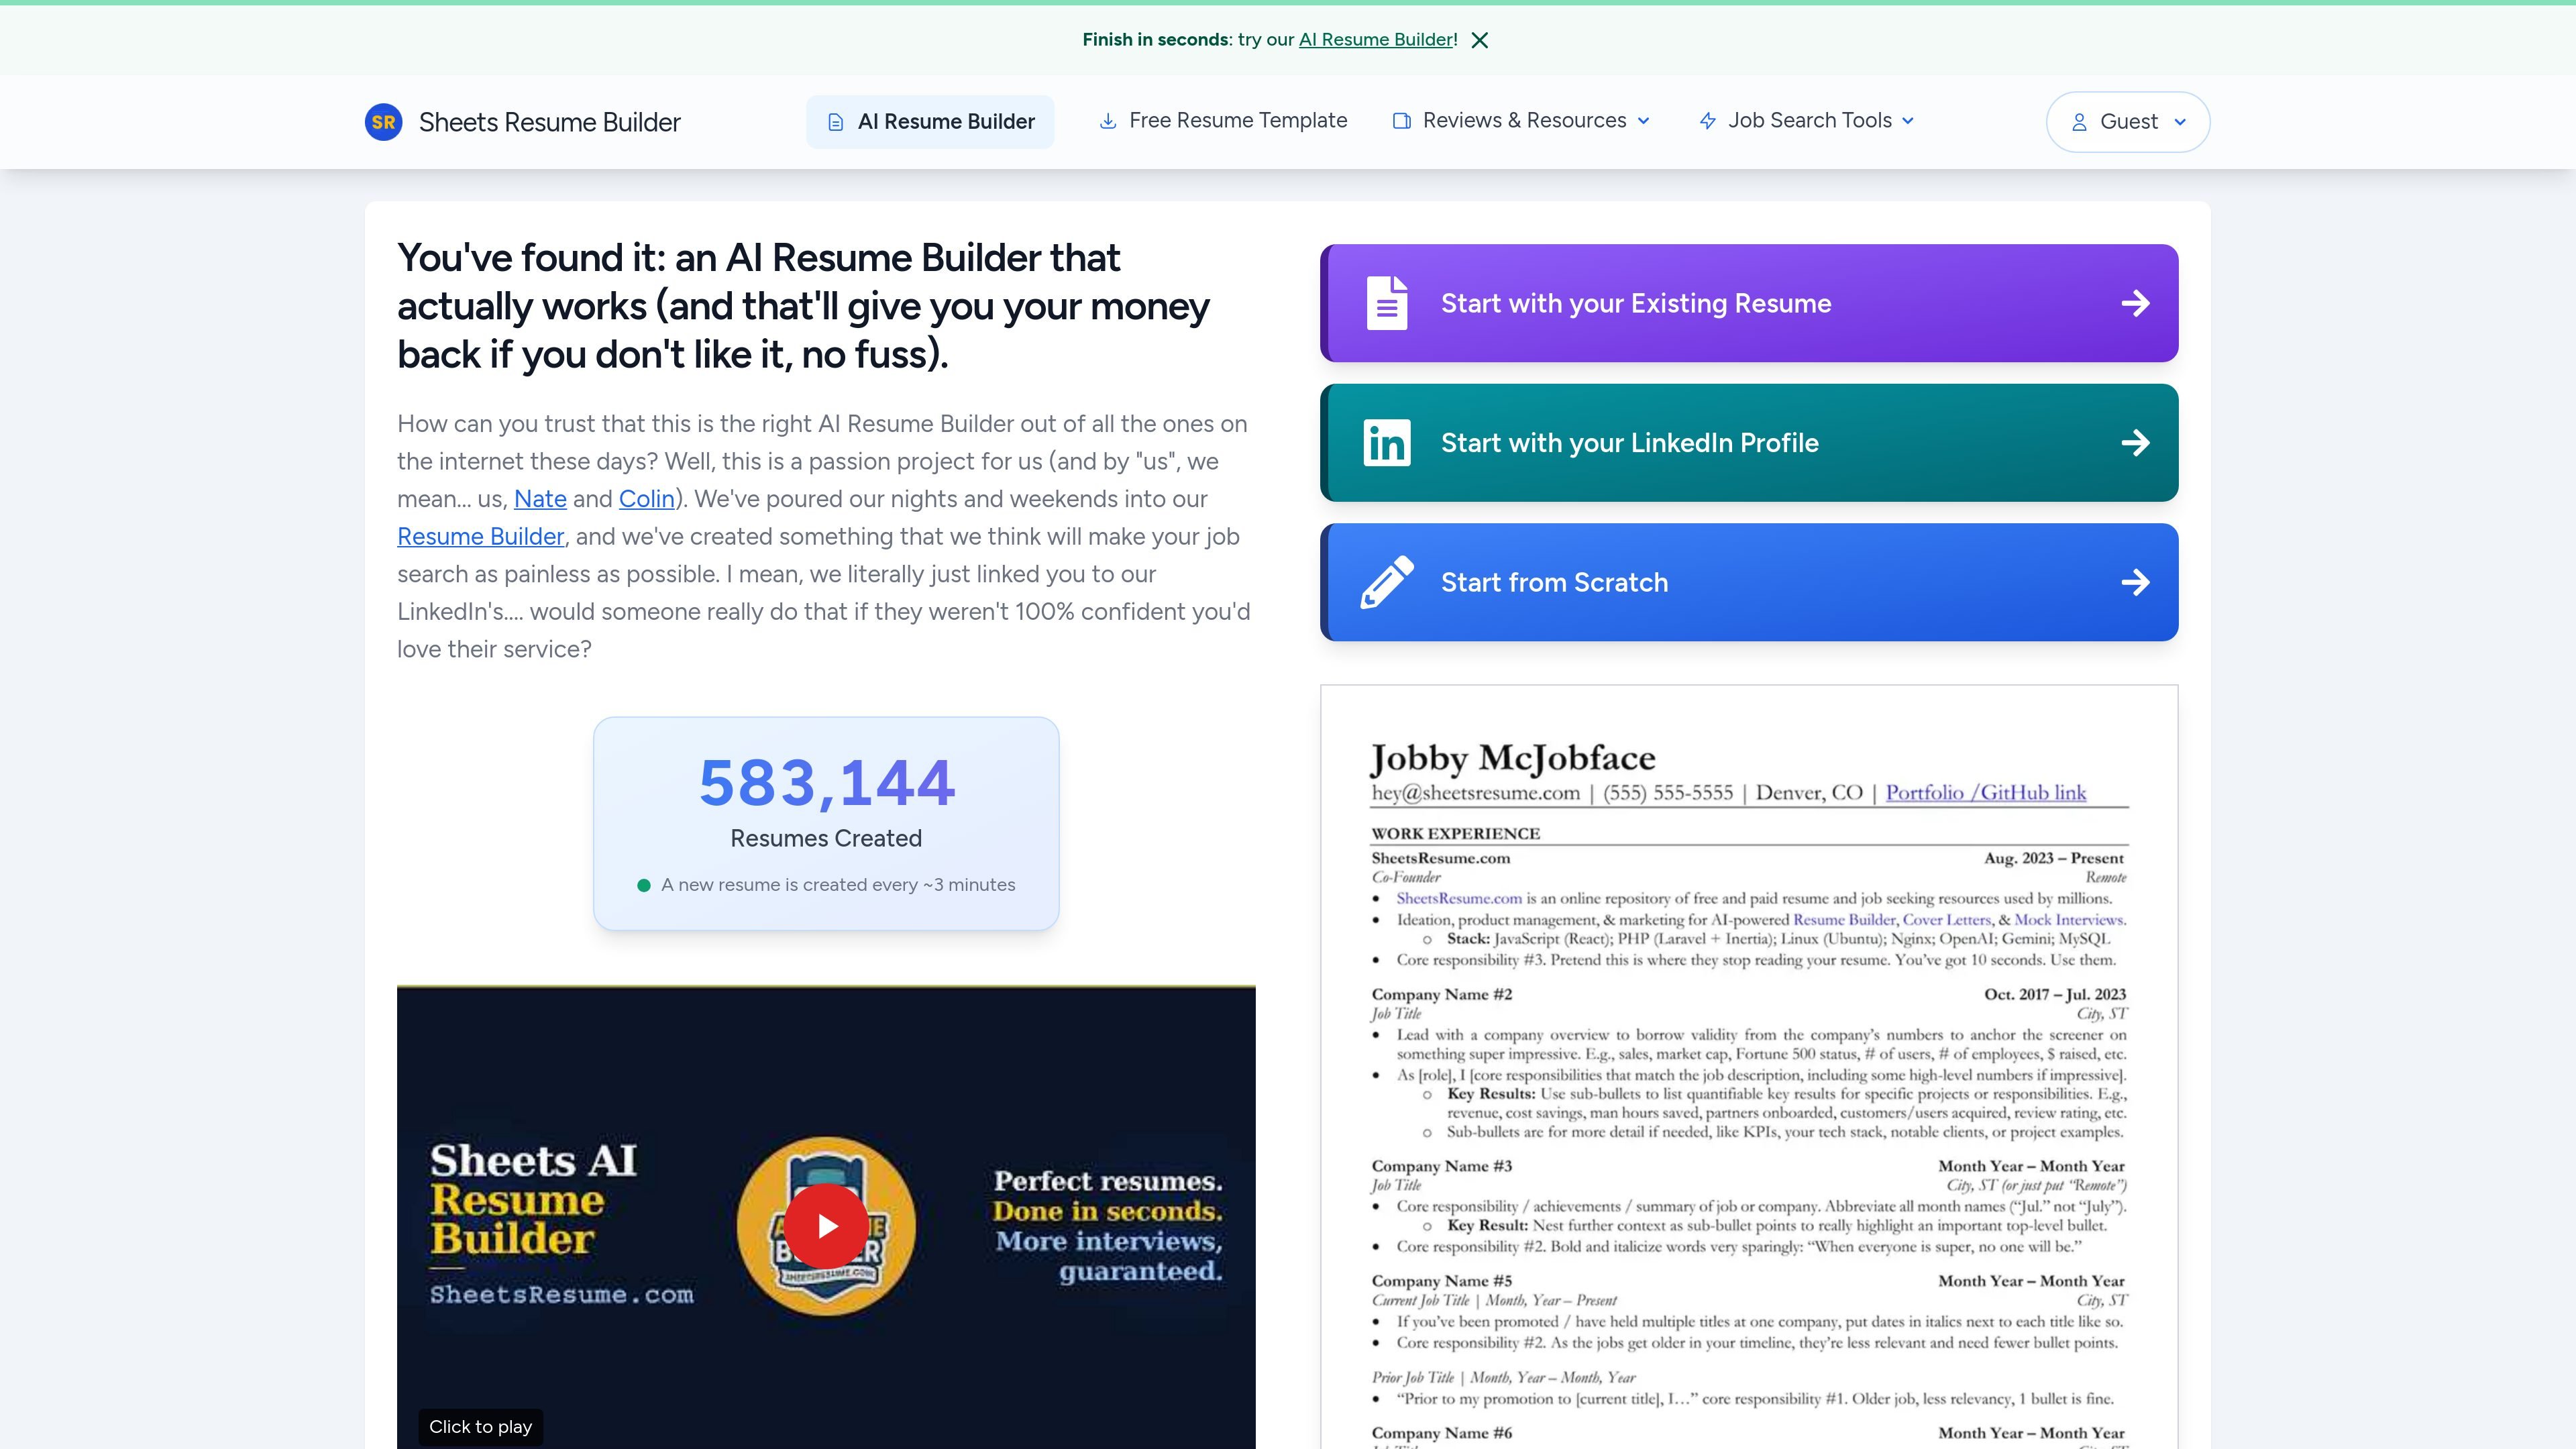The height and width of the screenshot is (1449, 2576).
Task: Expand the Job Search Tools chevron
Action: pos(1908,121)
